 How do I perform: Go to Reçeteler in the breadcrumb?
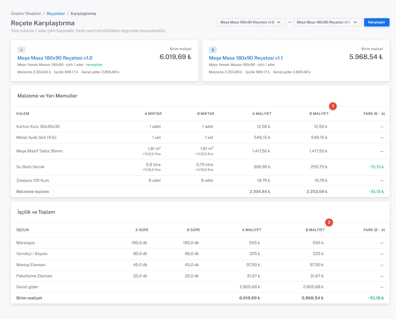click(56, 14)
